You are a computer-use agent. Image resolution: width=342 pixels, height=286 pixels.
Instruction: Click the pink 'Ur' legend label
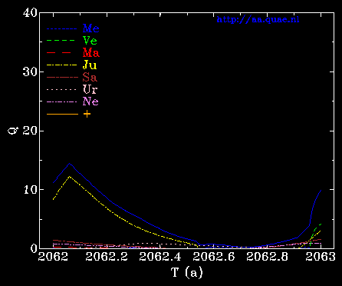click(90, 89)
